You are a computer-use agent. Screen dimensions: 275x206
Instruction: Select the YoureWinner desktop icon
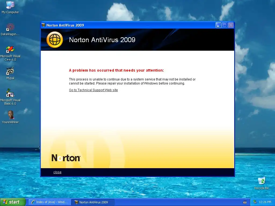click(10, 117)
